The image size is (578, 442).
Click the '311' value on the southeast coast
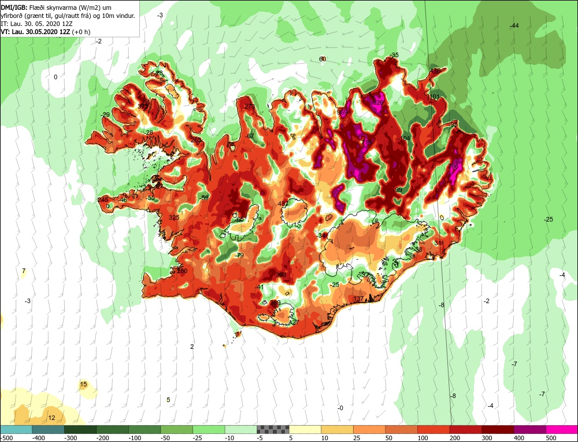[439, 243]
